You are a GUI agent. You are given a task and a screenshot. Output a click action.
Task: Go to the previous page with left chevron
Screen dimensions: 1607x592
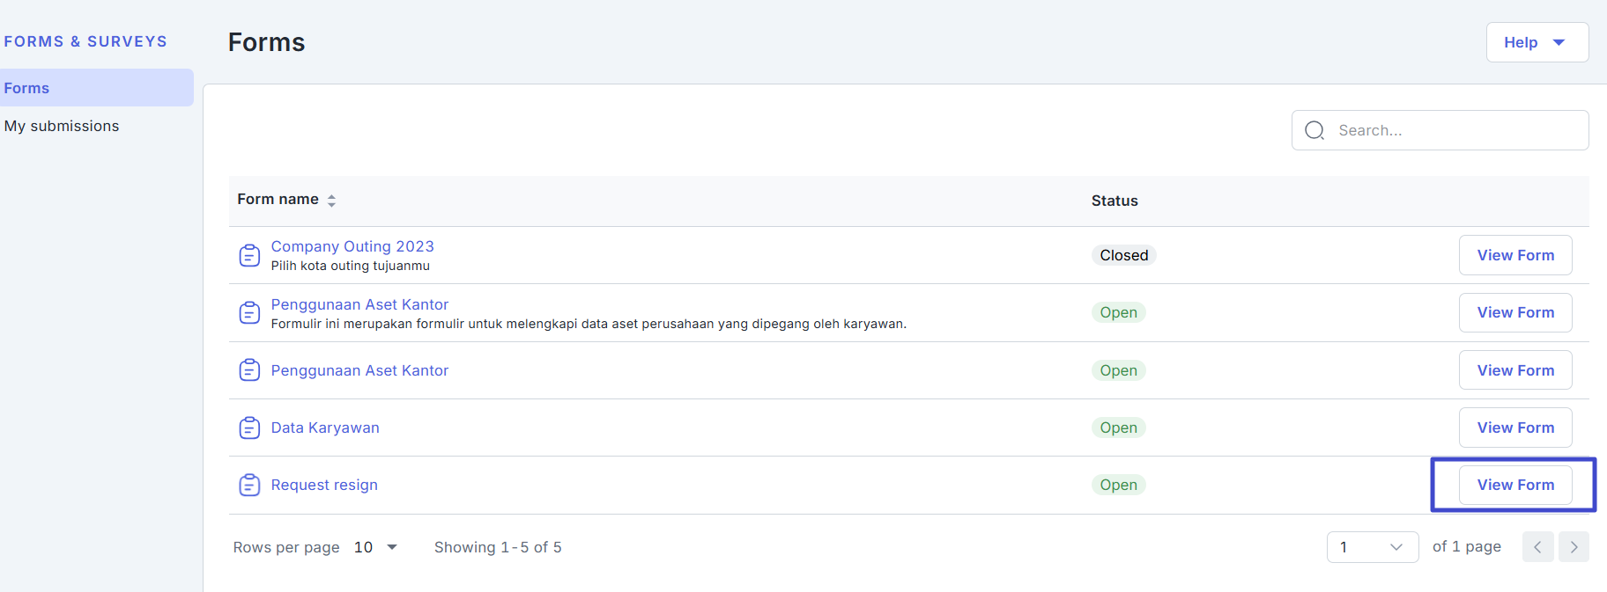(1537, 547)
